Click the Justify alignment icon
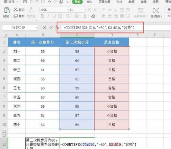 (122, 16)
